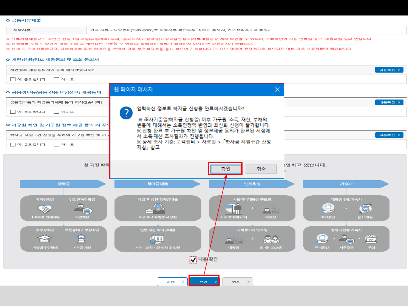
Task: Click the 일반 상환 학자금대출 calendar icon
Action: coord(157,239)
